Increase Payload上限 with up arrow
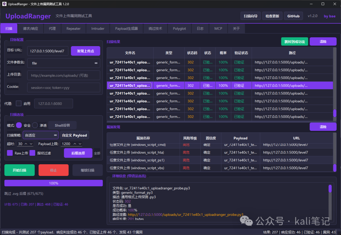The image size is (341, 235). coord(75,144)
